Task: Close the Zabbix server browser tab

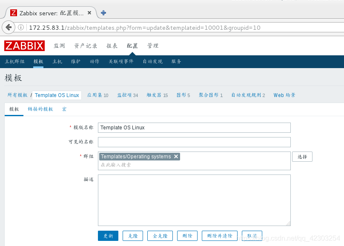Action: click(89, 13)
